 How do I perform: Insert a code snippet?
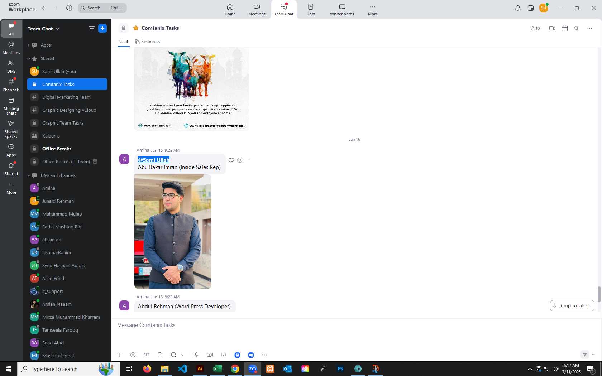click(224, 355)
